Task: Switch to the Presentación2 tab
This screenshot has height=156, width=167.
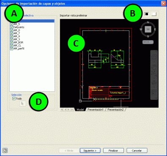Action: tap(115, 109)
